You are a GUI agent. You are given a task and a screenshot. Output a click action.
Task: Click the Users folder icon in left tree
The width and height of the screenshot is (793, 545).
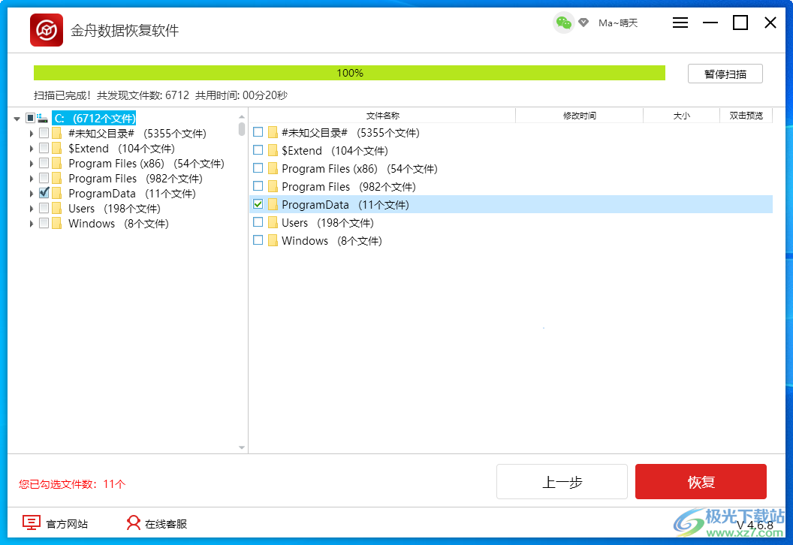click(56, 208)
